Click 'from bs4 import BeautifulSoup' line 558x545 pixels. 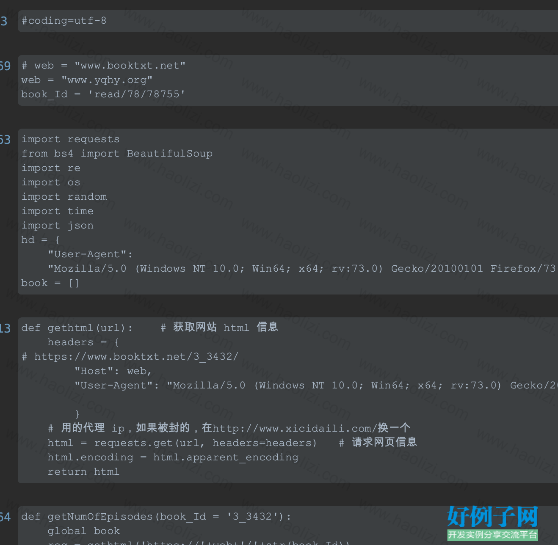[117, 154]
